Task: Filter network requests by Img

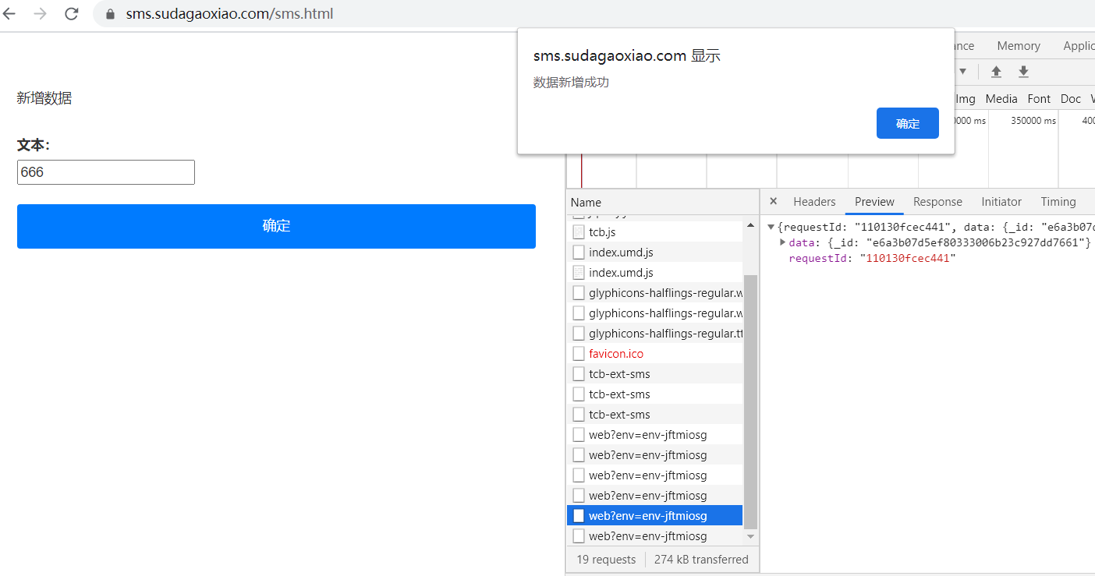Action: tap(966, 99)
